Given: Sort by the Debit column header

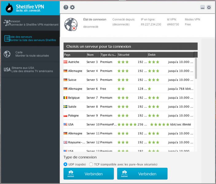Looking at the screenshot, I should tap(171, 55).
